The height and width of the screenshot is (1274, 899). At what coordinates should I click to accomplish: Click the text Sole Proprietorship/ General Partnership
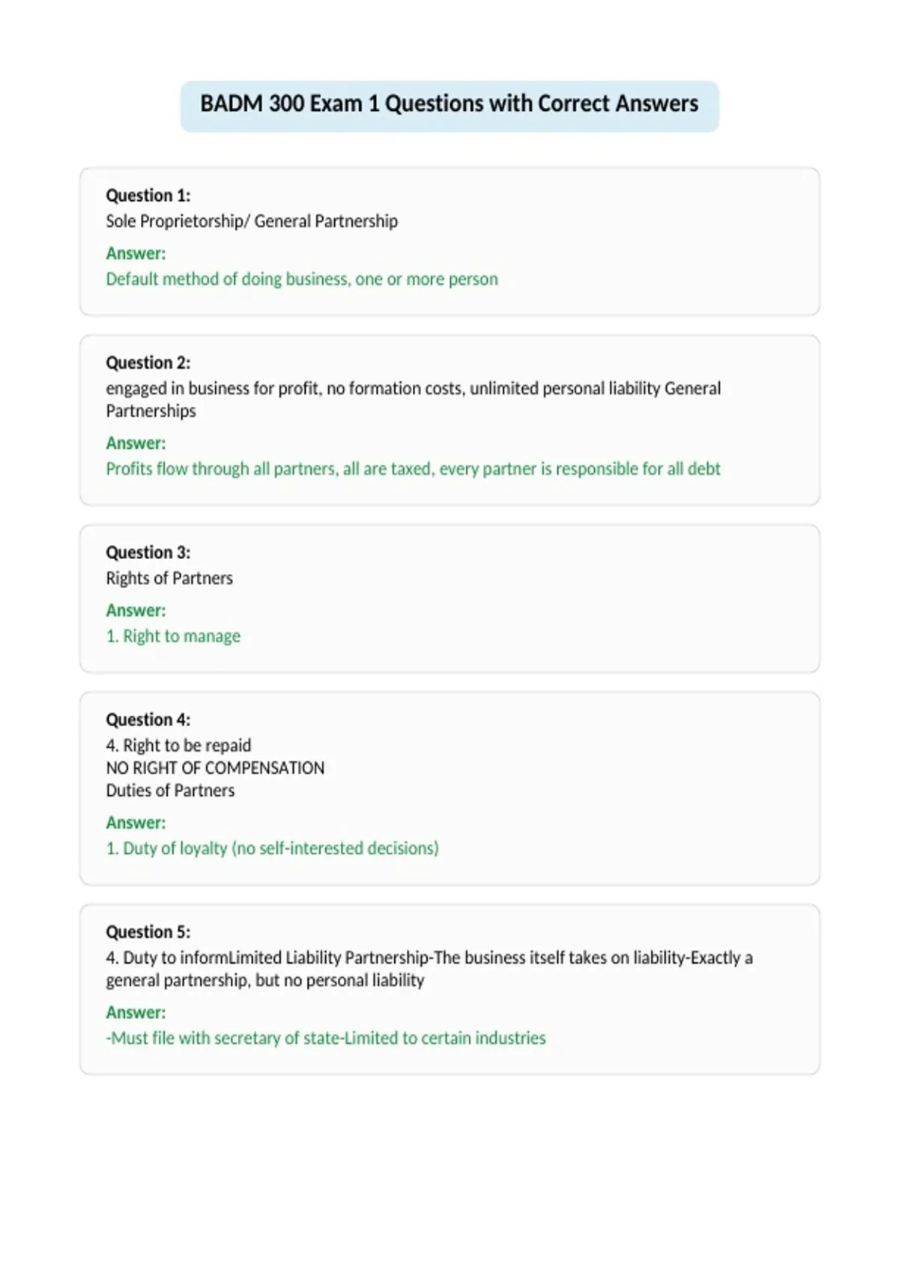point(252,221)
